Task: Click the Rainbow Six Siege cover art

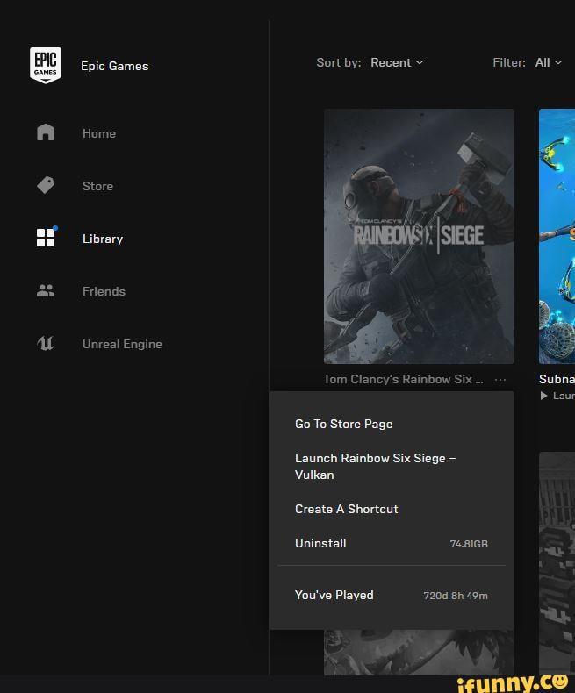Action: point(419,237)
